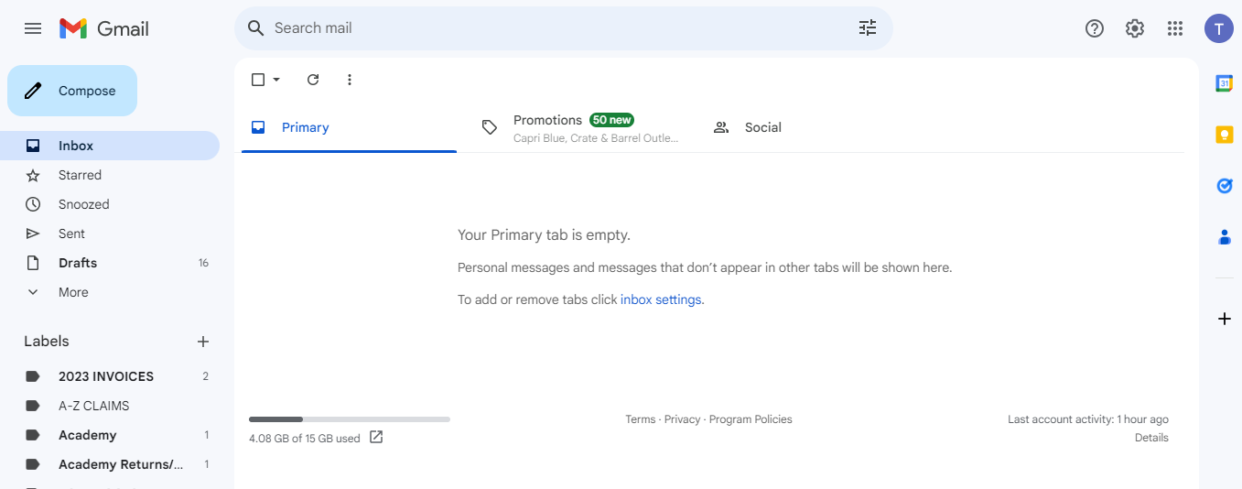Follow the inbox settings link
This screenshot has height=489, width=1242.
tap(661, 299)
